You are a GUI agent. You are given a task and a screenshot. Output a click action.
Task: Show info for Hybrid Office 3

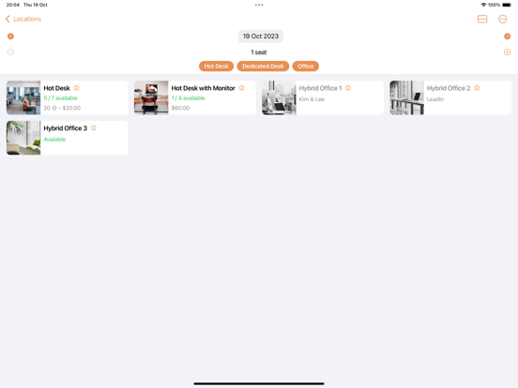coord(94,128)
